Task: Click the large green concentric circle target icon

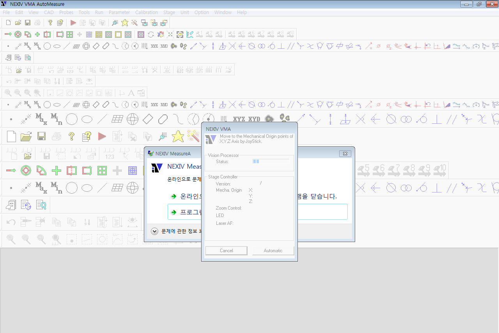Action: pos(26,171)
